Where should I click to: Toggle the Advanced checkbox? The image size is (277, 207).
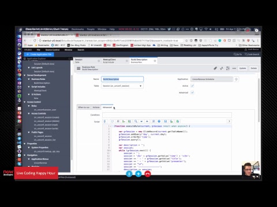192,93
